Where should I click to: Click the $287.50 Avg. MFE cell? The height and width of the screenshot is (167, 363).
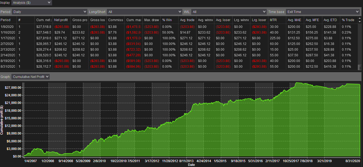pos(313,55)
